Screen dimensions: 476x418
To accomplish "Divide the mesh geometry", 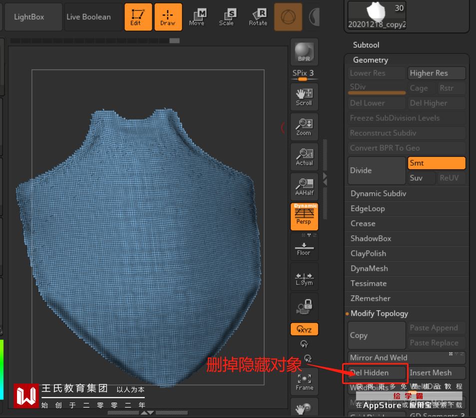I will pos(377,170).
